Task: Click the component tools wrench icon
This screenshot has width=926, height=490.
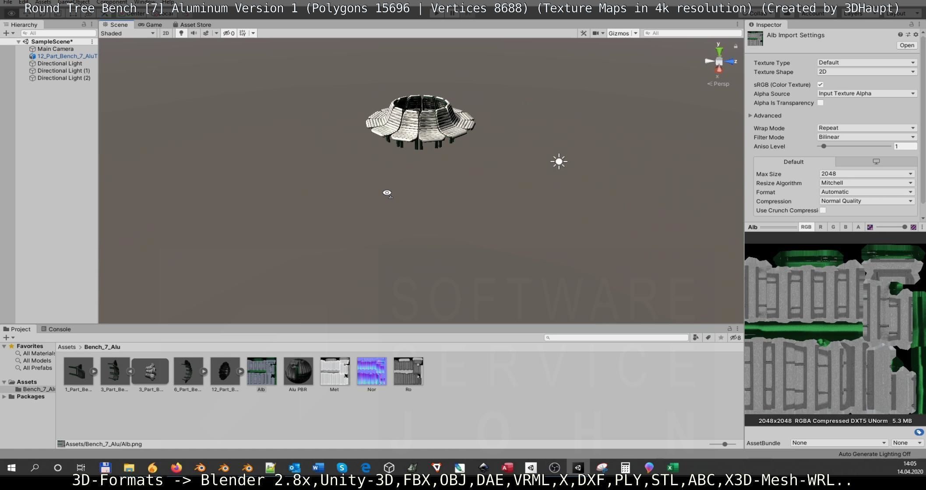Action: [x=583, y=33]
